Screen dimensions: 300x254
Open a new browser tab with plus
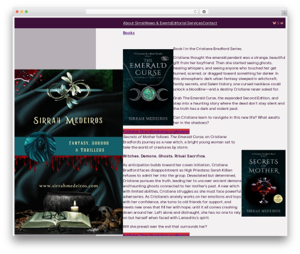coord(284,13)
